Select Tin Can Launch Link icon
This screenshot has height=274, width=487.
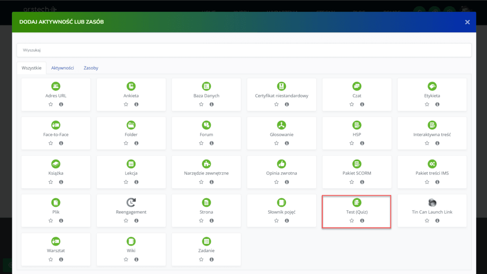click(432, 203)
